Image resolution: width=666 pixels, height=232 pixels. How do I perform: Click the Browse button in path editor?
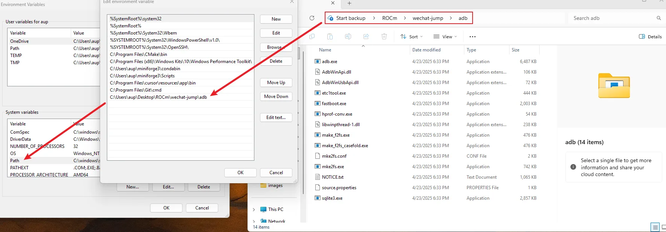pyautogui.click(x=276, y=47)
